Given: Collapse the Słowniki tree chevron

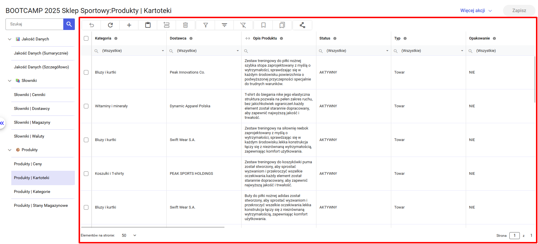Looking at the screenshot, I should [10, 81].
